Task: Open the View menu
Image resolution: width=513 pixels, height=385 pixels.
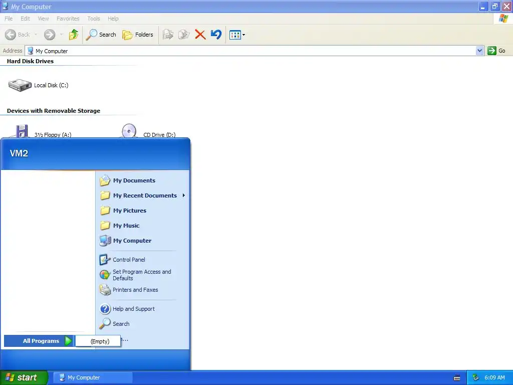Action: [43, 19]
